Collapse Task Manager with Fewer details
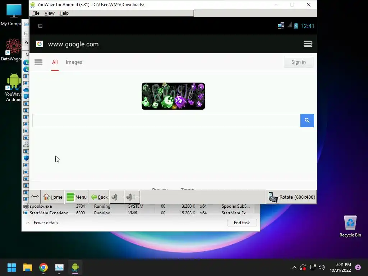 pos(42,223)
